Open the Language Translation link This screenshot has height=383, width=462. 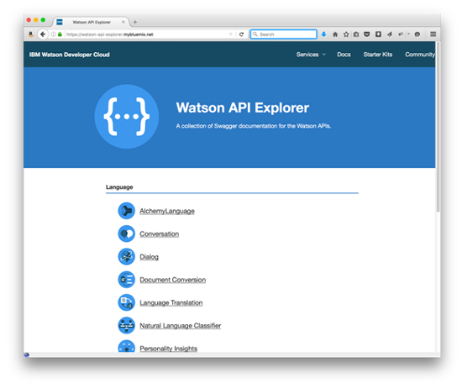pyautogui.click(x=171, y=302)
